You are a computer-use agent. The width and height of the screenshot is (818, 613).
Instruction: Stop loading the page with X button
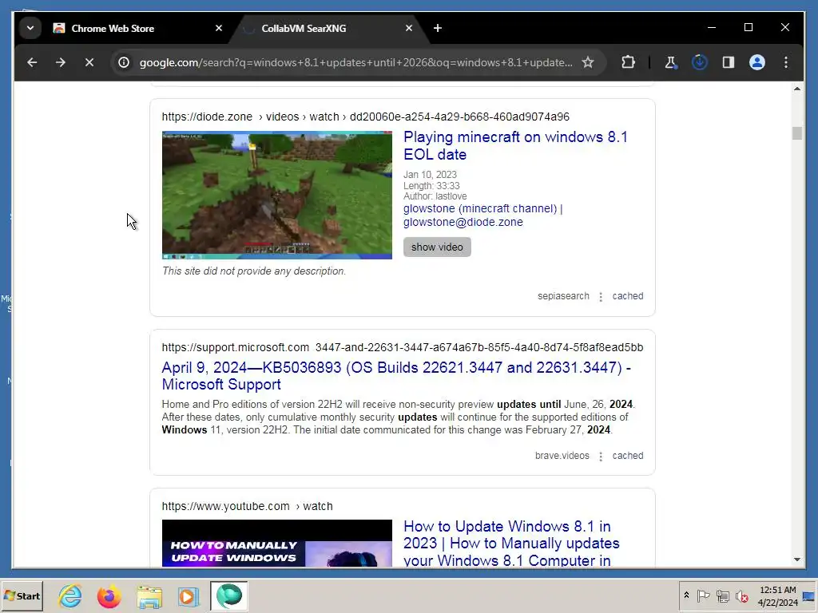point(89,62)
